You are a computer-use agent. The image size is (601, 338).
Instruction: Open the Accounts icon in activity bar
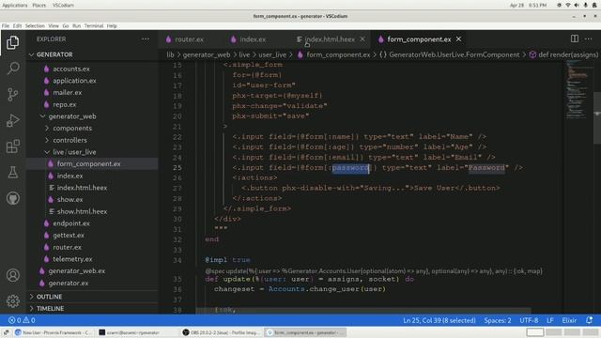click(12, 275)
